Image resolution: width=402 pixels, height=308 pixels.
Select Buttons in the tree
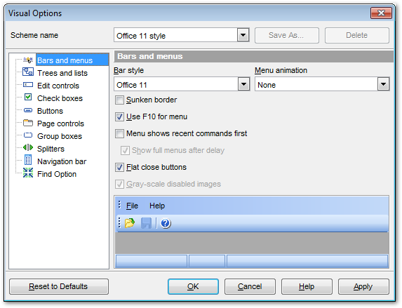pyautogui.click(x=50, y=111)
